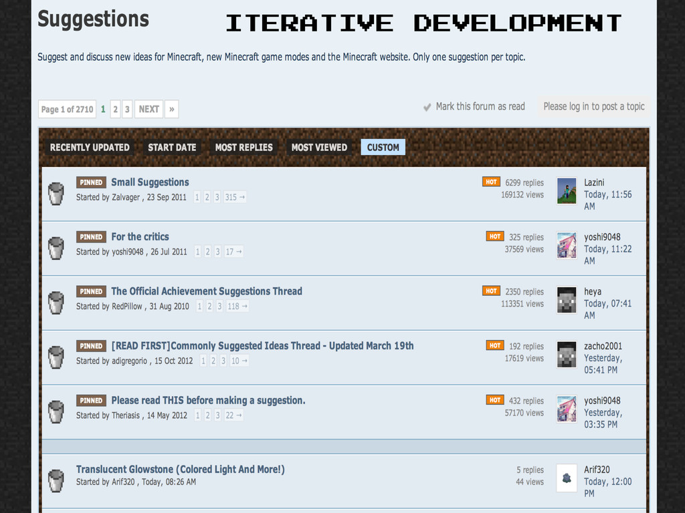The height and width of the screenshot is (513, 685).
Task: Select Recently Updated sort tab
Action: pyautogui.click(x=90, y=148)
